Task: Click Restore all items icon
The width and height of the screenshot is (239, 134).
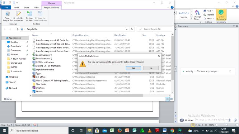Action: (x=30, y=16)
